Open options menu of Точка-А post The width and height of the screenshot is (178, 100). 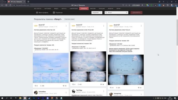[x=141, y=26]
